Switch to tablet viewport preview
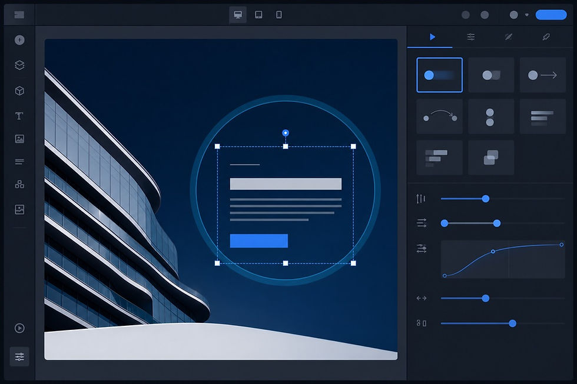 tap(258, 15)
